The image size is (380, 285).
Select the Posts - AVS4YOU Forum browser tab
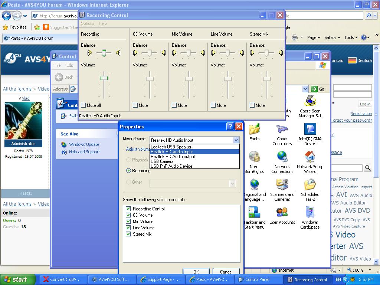pyautogui.click(x=40, y=38)
